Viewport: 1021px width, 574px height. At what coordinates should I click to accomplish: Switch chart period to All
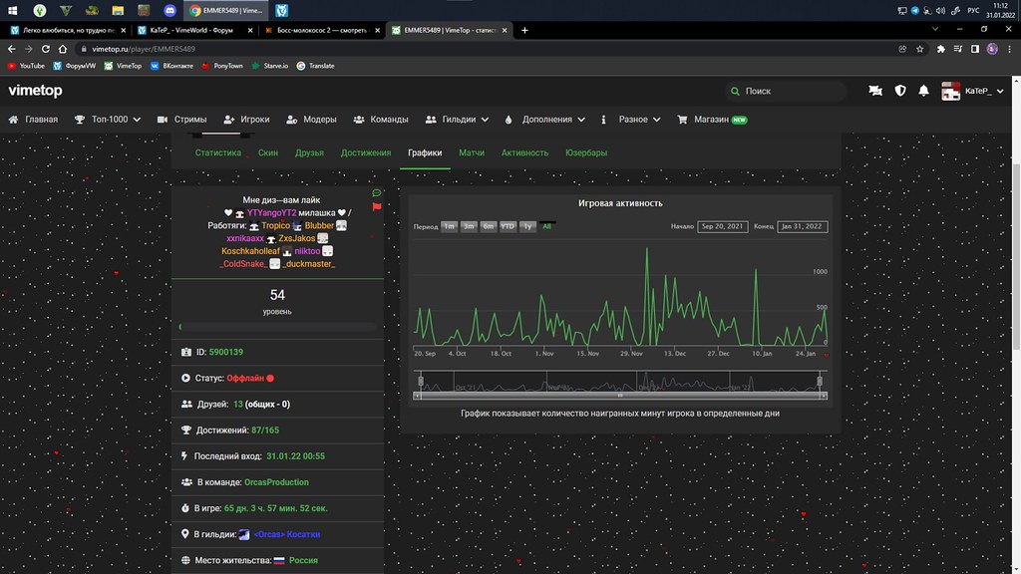pos(547,226)
